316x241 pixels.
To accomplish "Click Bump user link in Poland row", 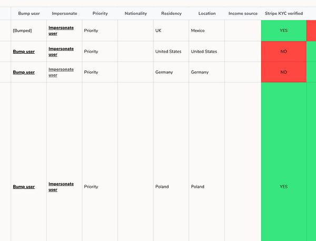I will (x=24, y=187).
